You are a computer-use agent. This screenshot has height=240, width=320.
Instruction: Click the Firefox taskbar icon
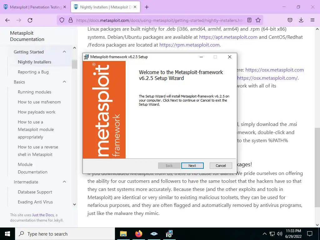click(138, 234)
